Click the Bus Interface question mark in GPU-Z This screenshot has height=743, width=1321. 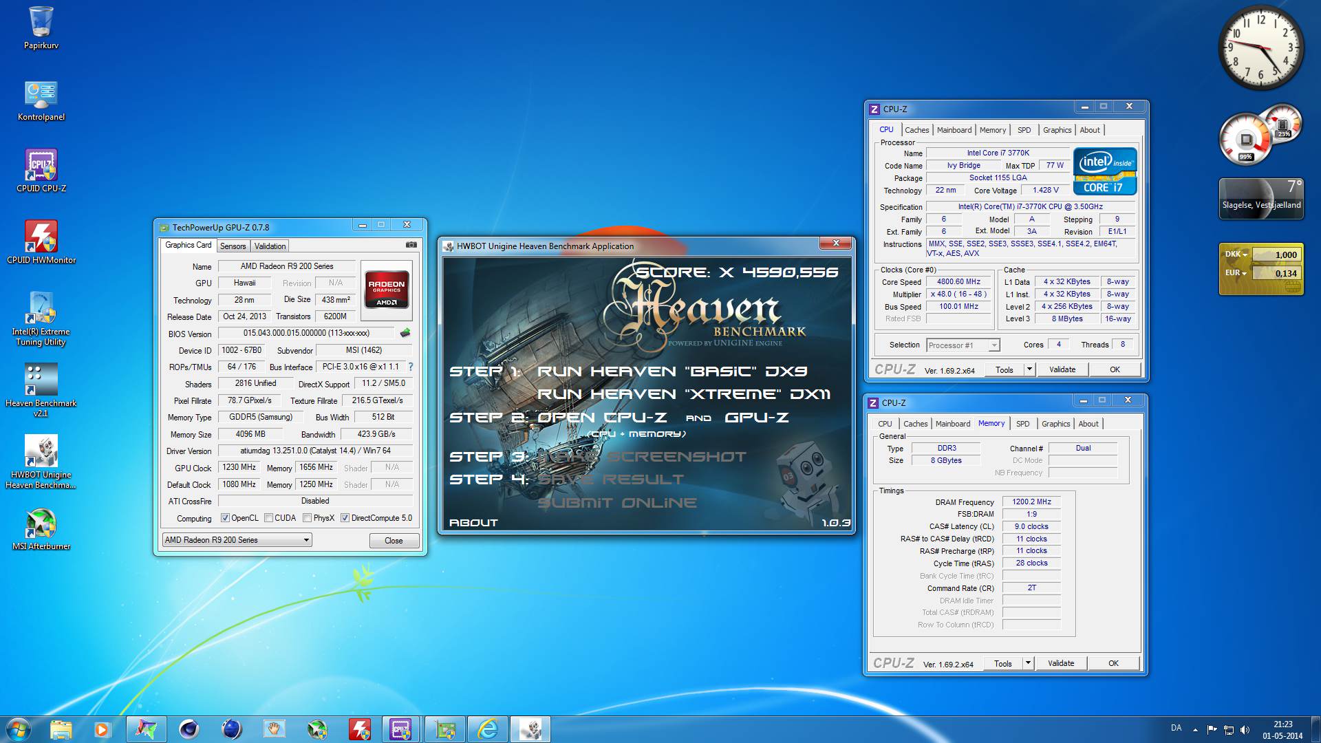411,367
